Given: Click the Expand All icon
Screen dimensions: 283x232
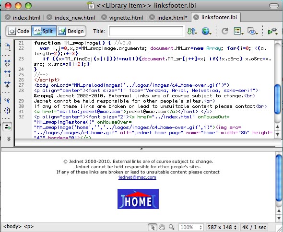Looking at the screenshot, I should [x=7, y=84].
